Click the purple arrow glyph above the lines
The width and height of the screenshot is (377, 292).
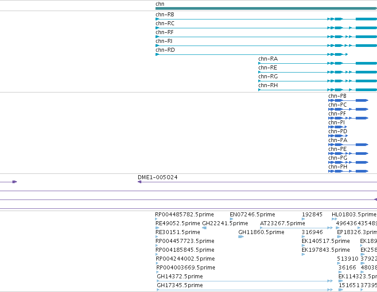(15, 182)
